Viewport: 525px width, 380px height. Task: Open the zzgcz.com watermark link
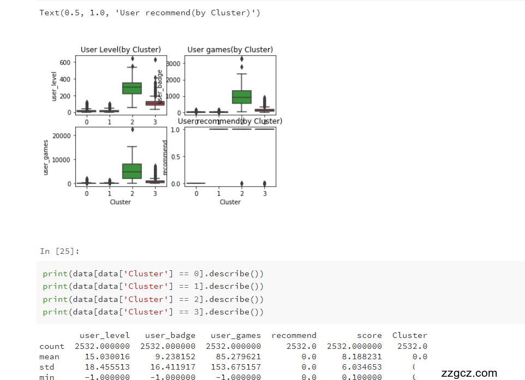click(x=468, y=373)
